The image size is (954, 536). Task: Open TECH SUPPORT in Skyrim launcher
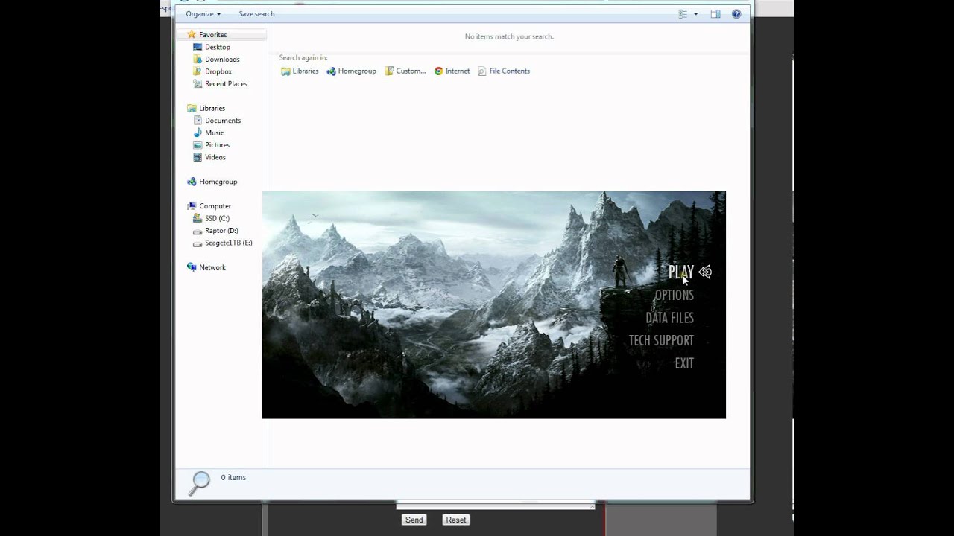pyautogui.click(x=661, y=340)
